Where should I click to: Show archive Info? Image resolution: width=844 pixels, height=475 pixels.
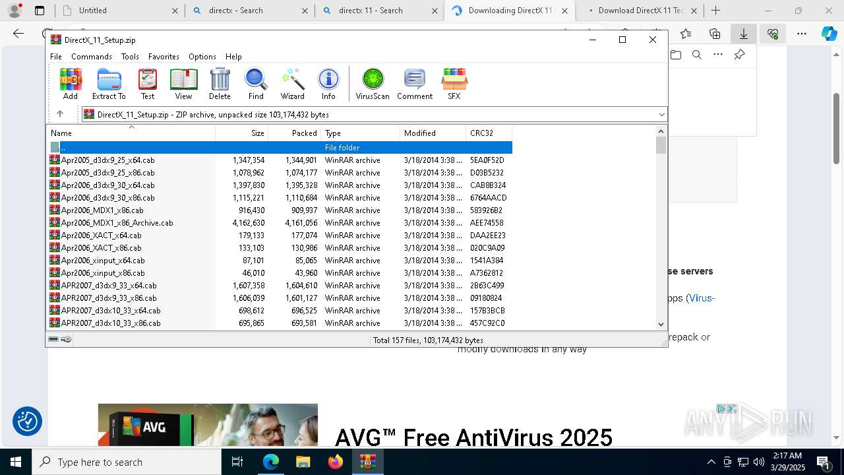pos(328,84)
